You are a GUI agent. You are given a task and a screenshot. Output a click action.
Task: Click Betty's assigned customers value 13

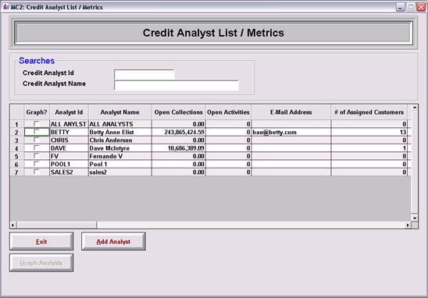(x=369, y=133)
